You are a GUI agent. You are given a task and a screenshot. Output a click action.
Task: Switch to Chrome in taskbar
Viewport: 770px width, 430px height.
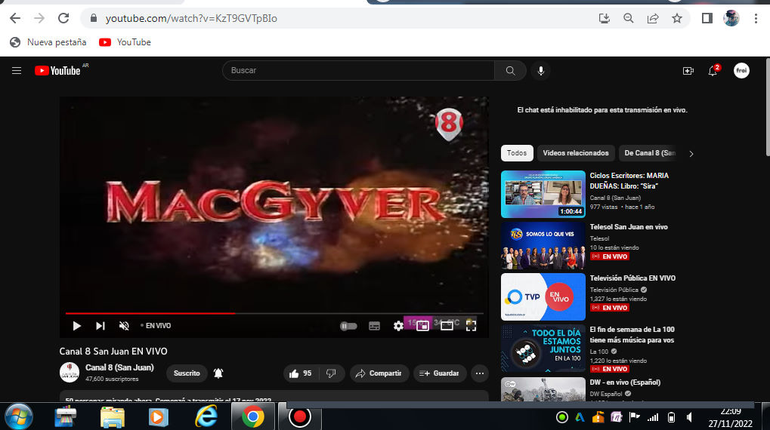[253, 416]
